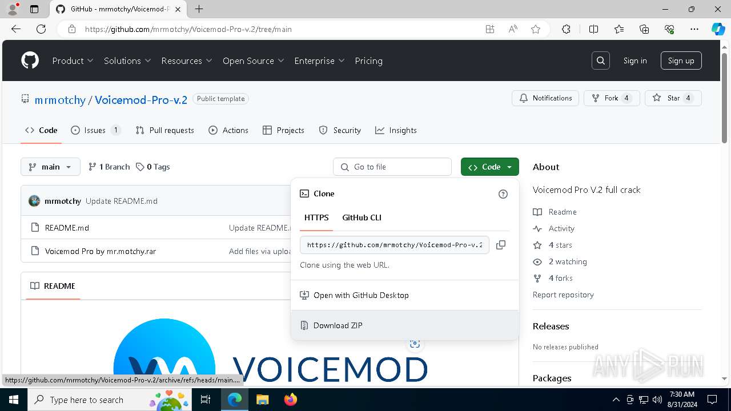Viewport: 731px width, 411px height.
Task: Open new browser tab plus button
Action: click(x=199, y=9)
